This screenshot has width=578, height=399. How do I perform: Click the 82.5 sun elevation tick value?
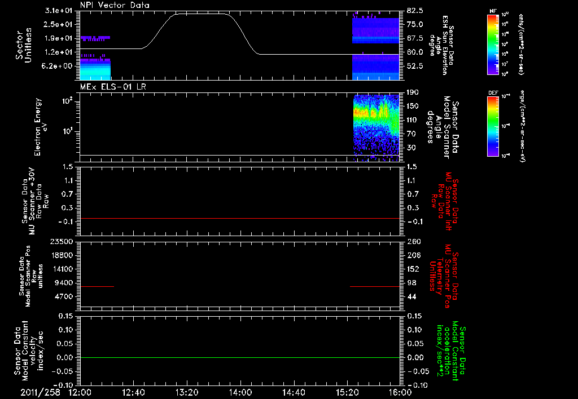point(415,11)
